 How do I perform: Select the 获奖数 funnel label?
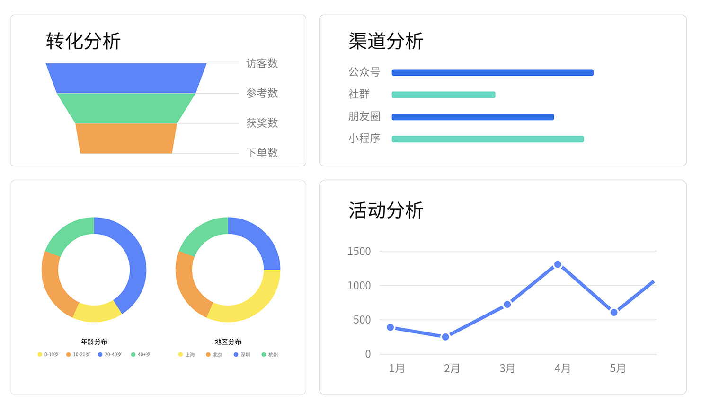(x=262, y=123)
